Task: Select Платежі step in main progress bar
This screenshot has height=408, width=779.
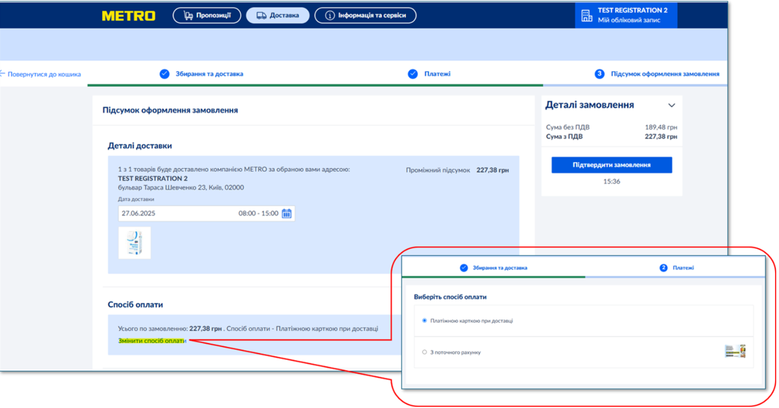Action: pyautogui.click(x=429, y=74)
